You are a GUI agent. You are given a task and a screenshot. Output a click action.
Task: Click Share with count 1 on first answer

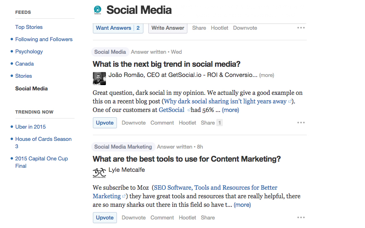pyautogui.click(x=211, y=123)
